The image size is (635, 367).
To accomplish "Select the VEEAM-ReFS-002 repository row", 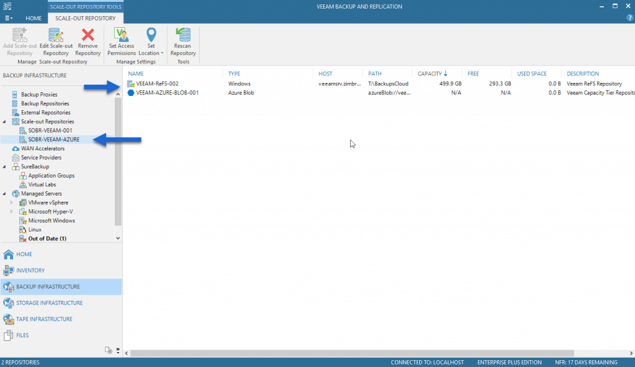I will 379,84.
